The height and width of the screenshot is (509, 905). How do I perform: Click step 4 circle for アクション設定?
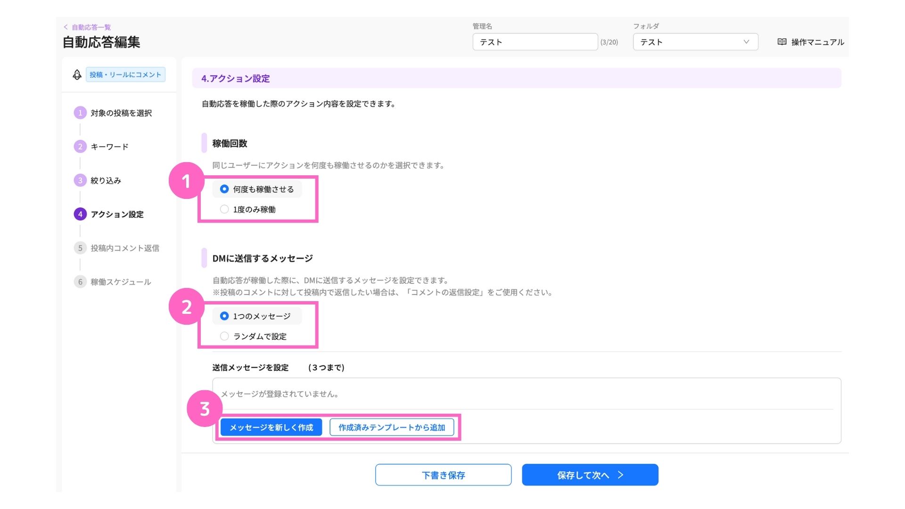click(80, 214)
